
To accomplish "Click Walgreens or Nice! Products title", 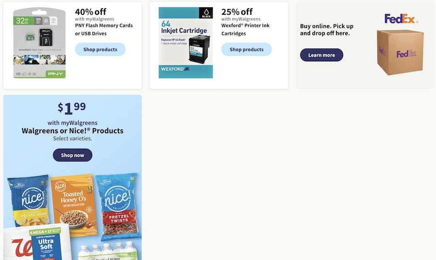I will (x=73, y=130).
